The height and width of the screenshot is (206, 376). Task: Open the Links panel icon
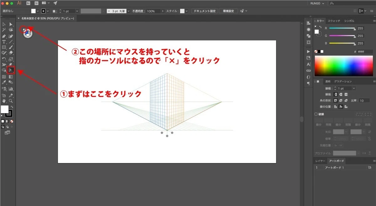[x=308, y=71]
